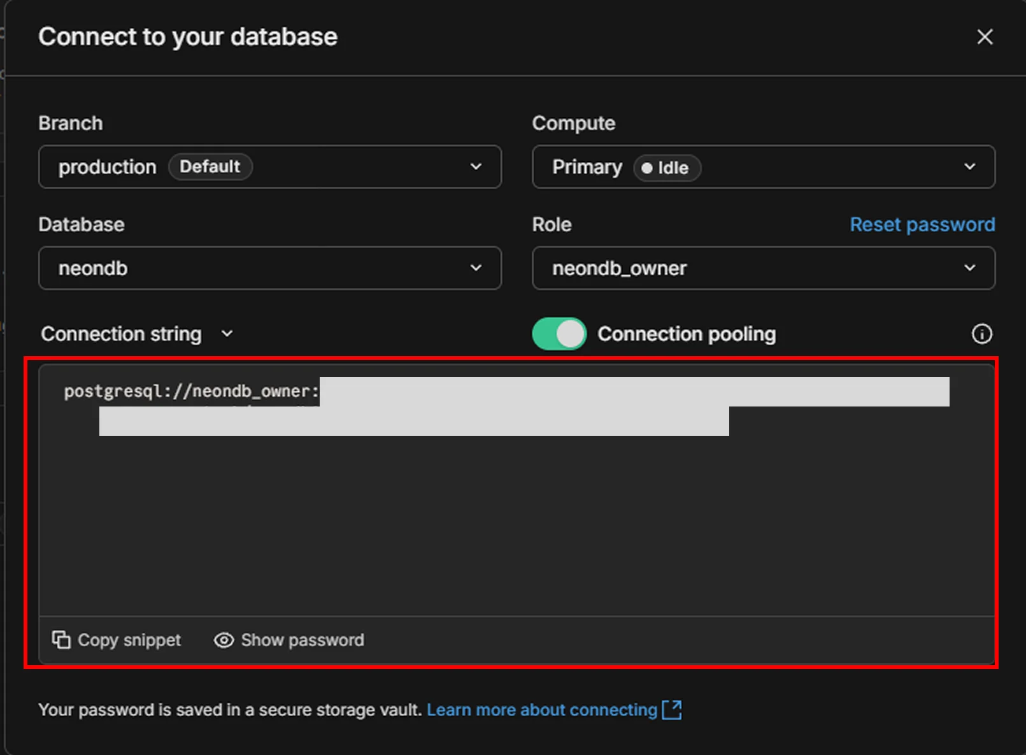1026x755 pixels.
Task: Expand the Connection string format selector
Action: (x=137, y=334)
